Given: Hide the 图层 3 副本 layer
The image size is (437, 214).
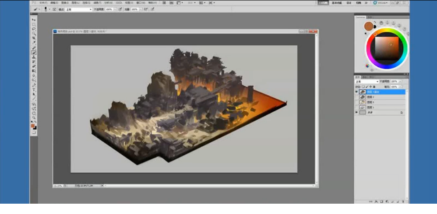Looking at the screenshot, I should 357,92.
